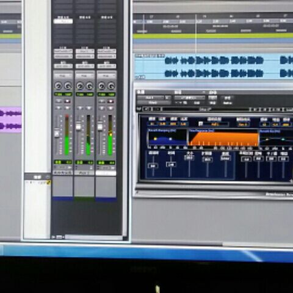Click the cyan node on the reverb EQ graph

pyautogui.click(x=283, y=140)
